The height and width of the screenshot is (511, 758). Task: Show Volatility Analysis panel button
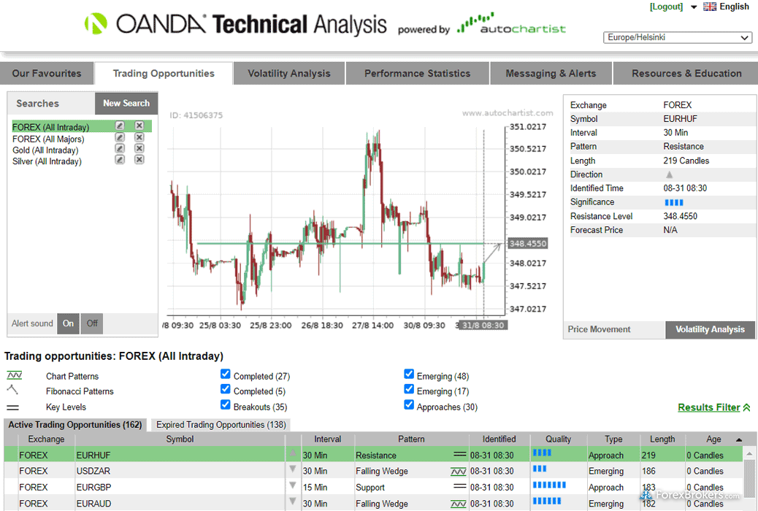(710, 329)
